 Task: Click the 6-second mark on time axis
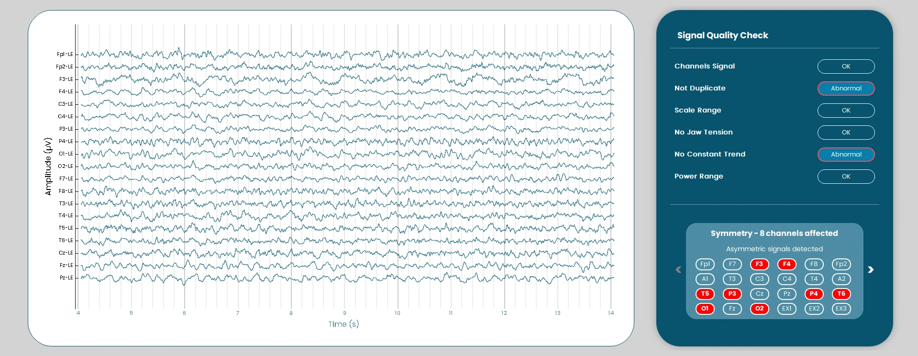184,313
